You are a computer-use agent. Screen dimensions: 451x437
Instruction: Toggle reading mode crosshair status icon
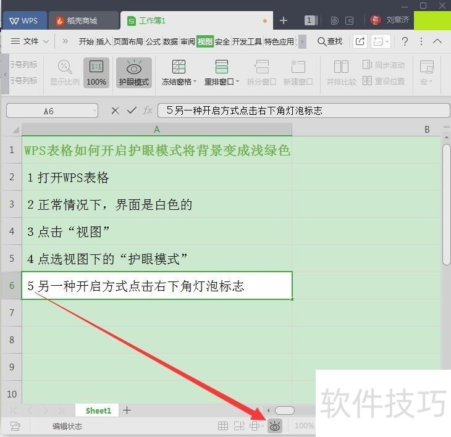coord(255,426)
